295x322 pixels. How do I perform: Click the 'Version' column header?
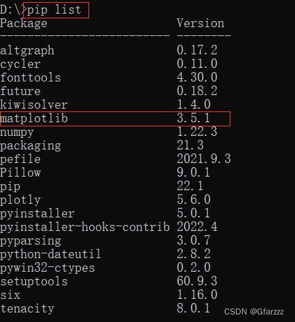pyautogui.click(x=201, y=23)
